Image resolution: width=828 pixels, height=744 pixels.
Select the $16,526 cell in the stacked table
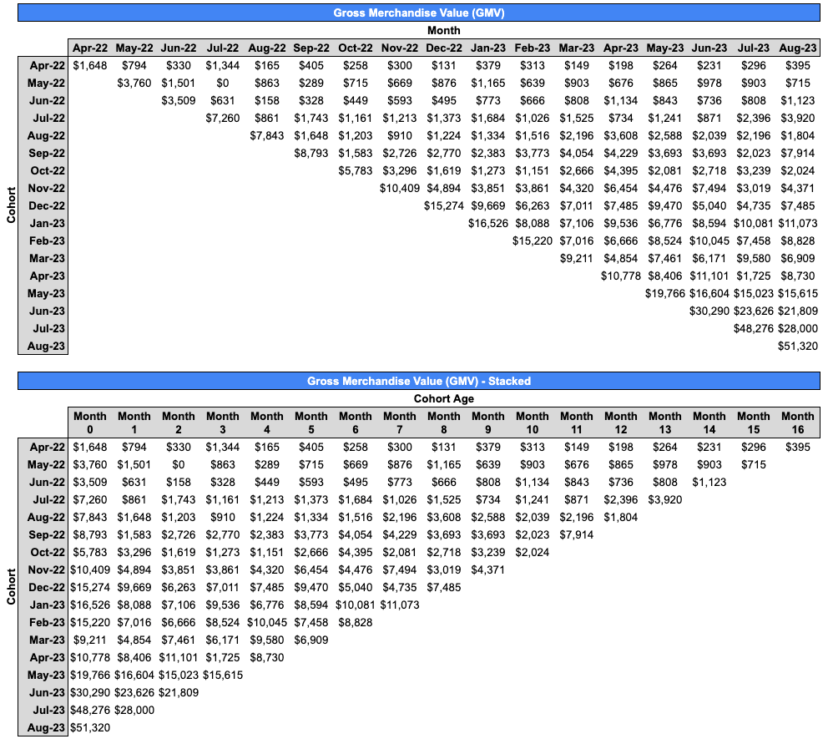[x=90, y=605]
